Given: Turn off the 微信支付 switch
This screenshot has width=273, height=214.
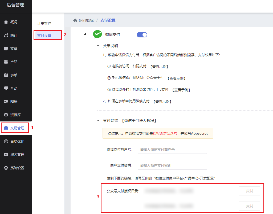Looking at the screenshot, I should (142, 35).
